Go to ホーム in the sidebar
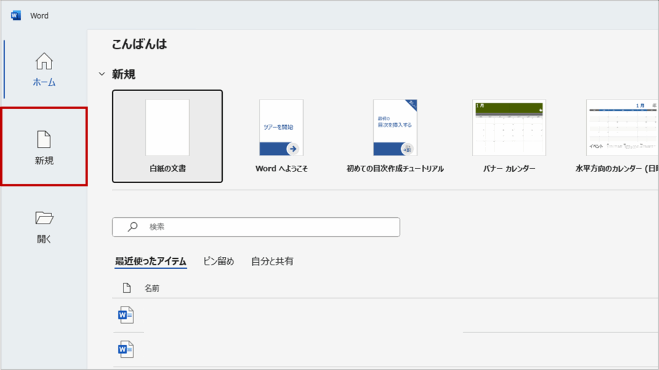Image resolution: width=659 pixels, height=370 pixels. 44,69
